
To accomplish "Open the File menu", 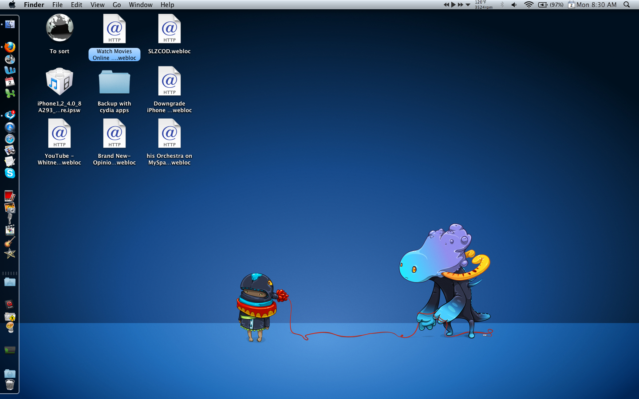I will point(57,4).
